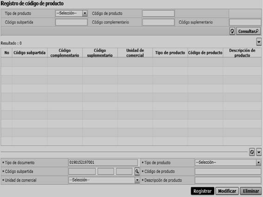Click the Modificar button

tap(227, 191)
